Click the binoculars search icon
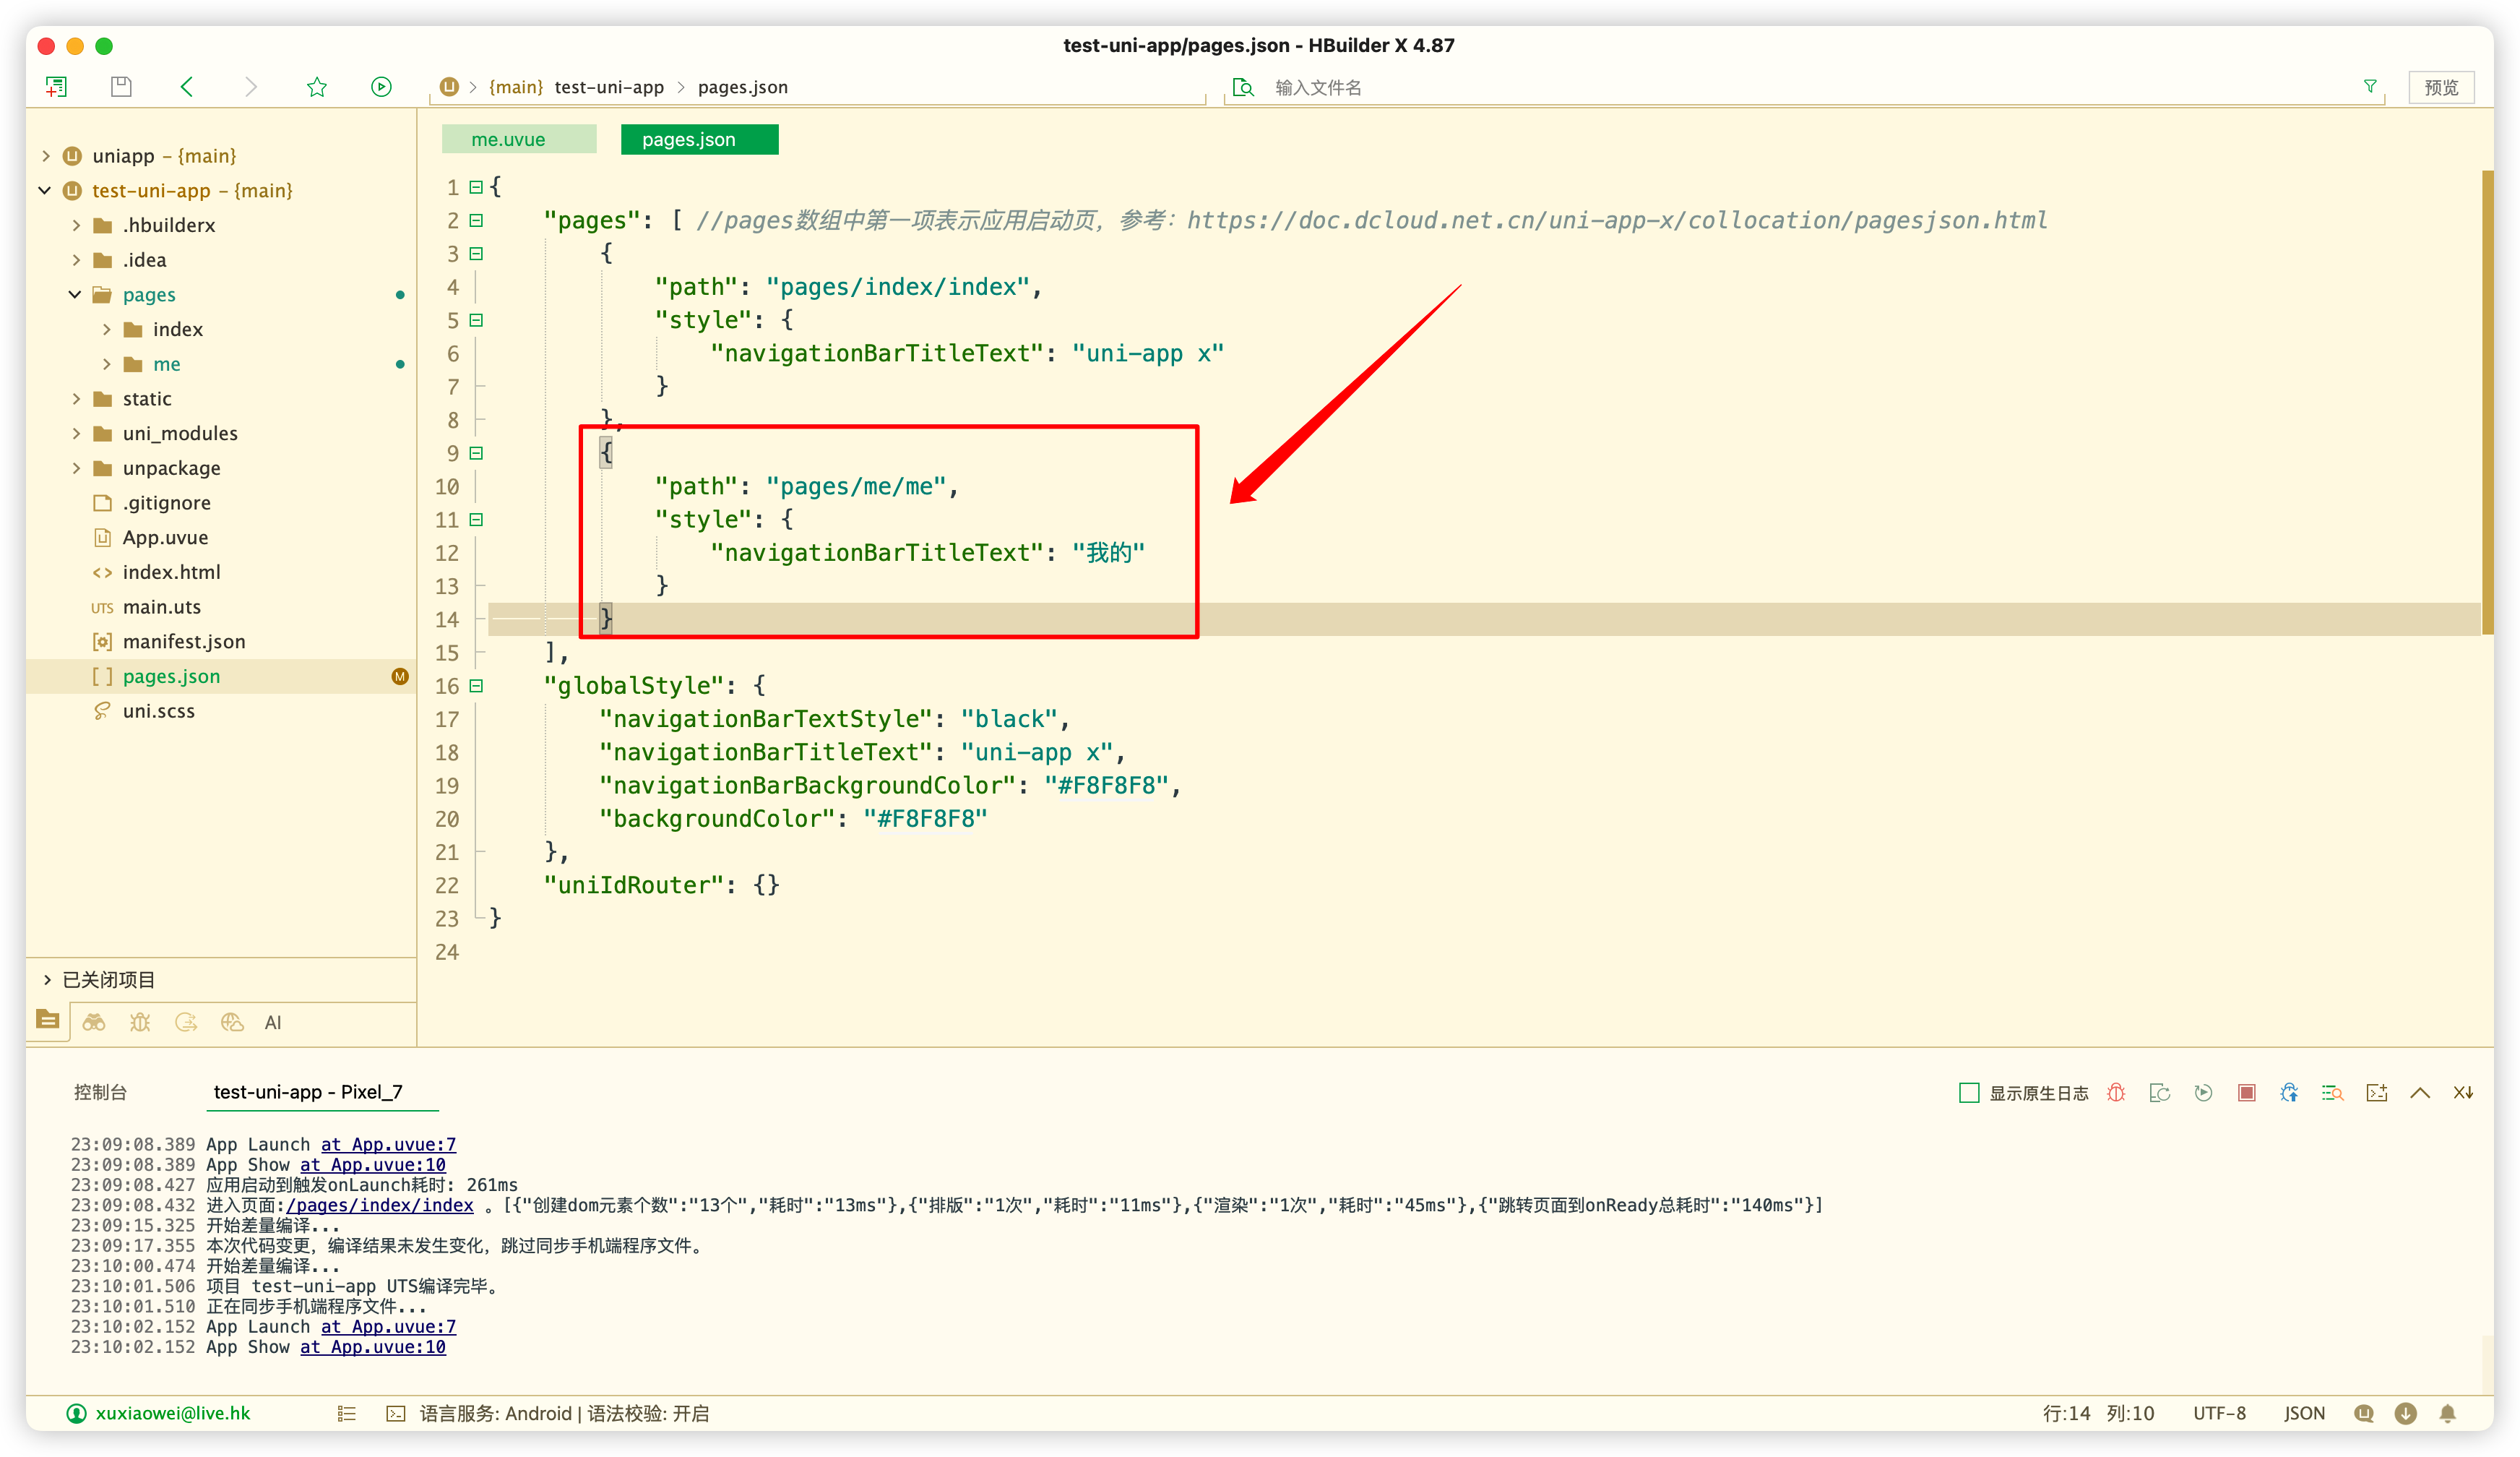The width and height of the screenshot is (2520, 1457). 94,1022
